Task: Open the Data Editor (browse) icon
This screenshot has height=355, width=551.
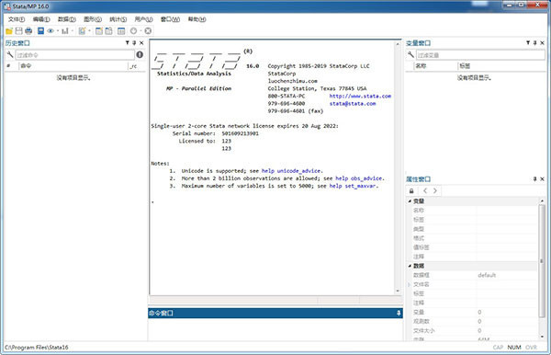Action: click(109, 31)
